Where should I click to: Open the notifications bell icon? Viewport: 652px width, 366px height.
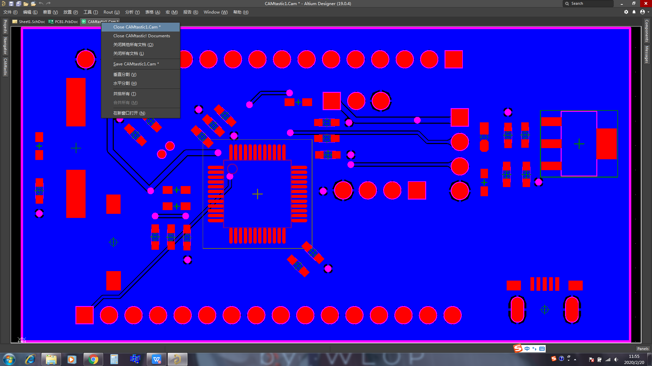(x=634, y=12)
